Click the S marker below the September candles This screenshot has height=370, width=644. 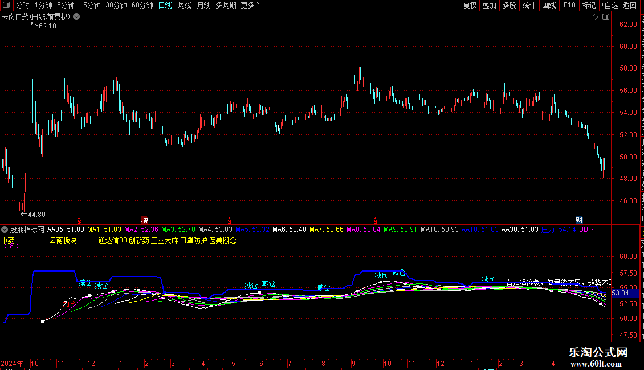tap(376, 221)
